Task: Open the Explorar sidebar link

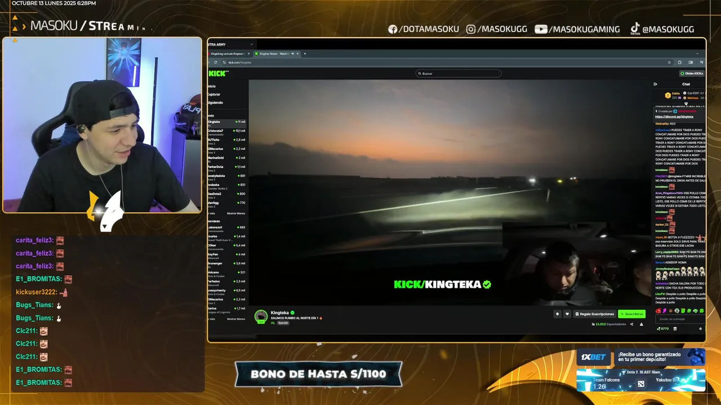Action: [214, 94]
